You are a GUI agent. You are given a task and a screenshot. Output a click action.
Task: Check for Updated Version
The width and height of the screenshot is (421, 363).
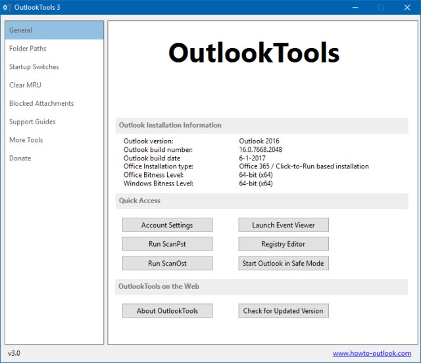pos(284,310)
